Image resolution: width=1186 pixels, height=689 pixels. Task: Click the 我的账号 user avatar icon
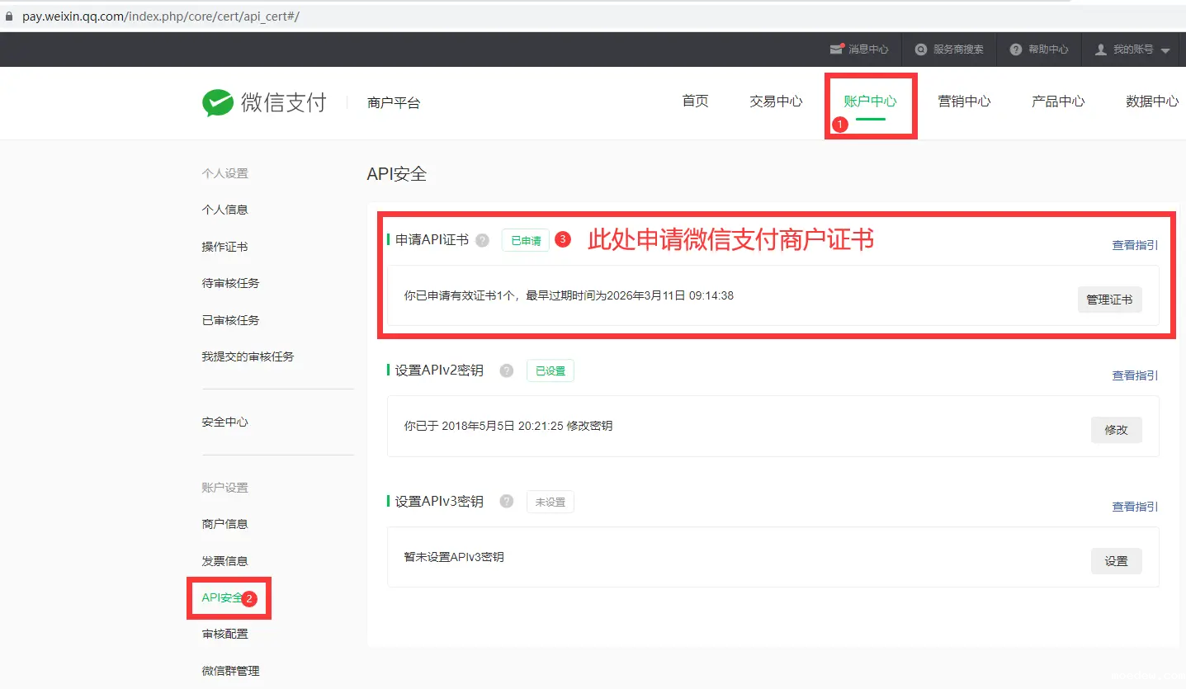tap(1101, 50)
